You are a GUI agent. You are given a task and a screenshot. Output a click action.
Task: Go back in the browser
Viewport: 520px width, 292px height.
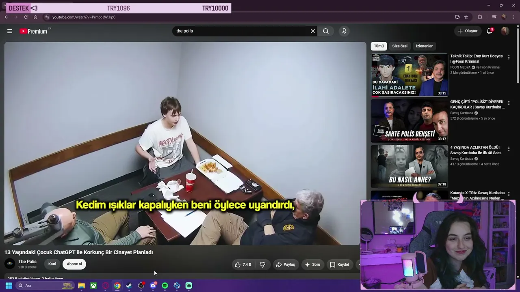(6, 17)
